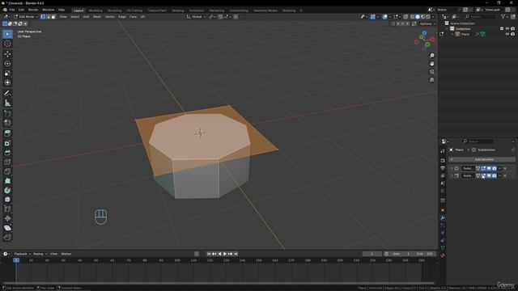The height and width of the screenshot is (291, 518).
Task: Click the viewport zoom magnifier icon
Action: pyautogui.click(x=431, y=56)
